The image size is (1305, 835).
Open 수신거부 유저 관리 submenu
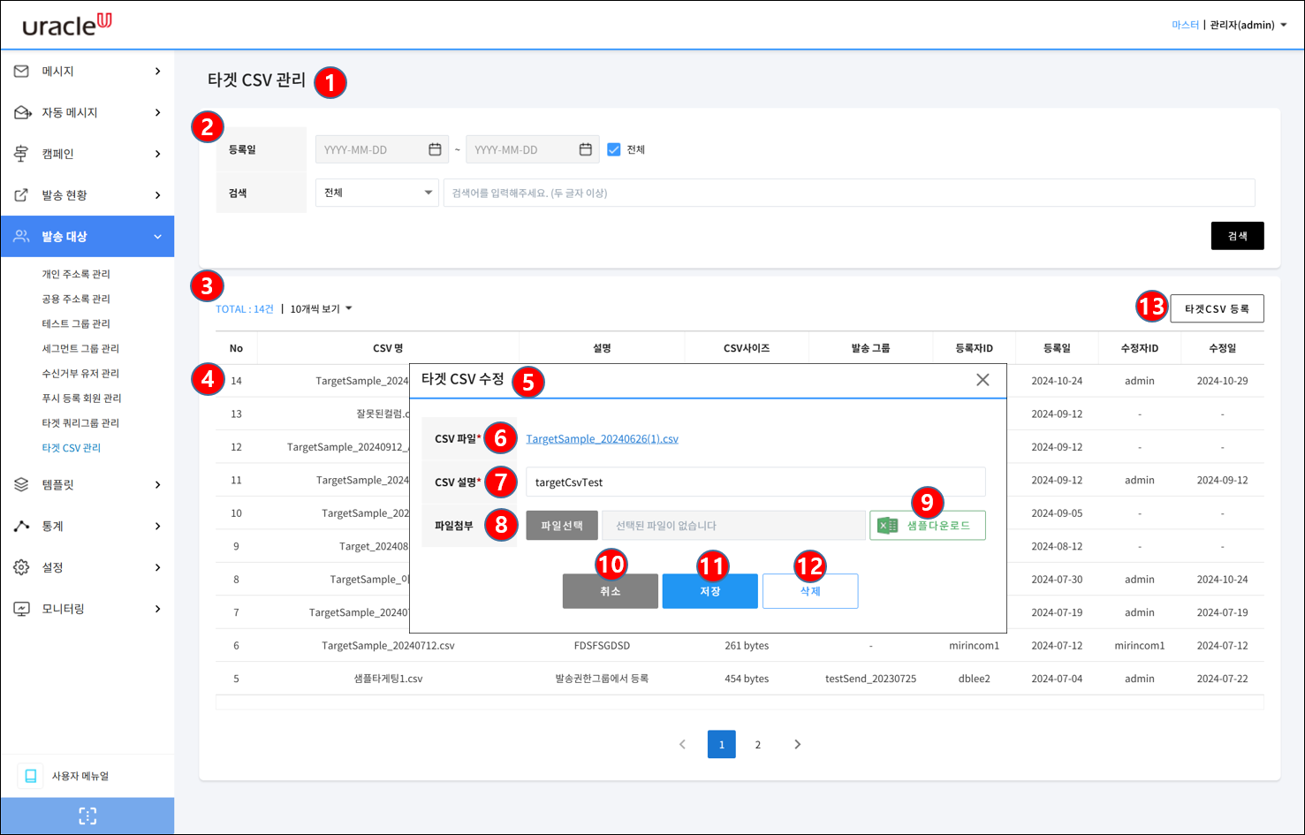(80, 373)
